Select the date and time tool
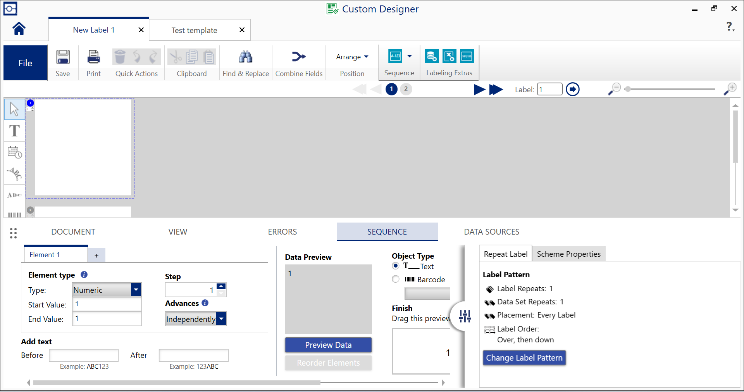The image size is (744, 392). click(x=15, y=152)
